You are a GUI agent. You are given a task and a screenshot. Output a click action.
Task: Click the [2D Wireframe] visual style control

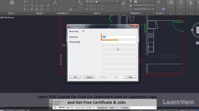(x=7, y=18)
